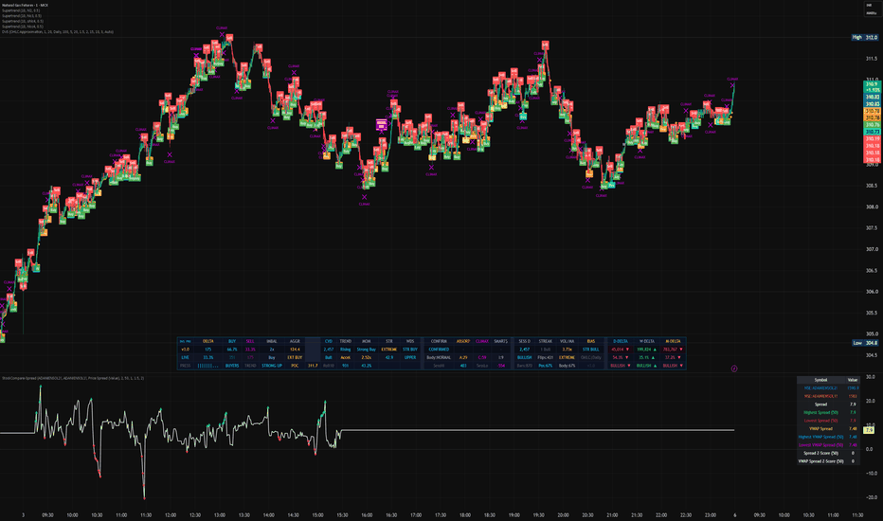Click the STRONG UP trend cell

271,366
